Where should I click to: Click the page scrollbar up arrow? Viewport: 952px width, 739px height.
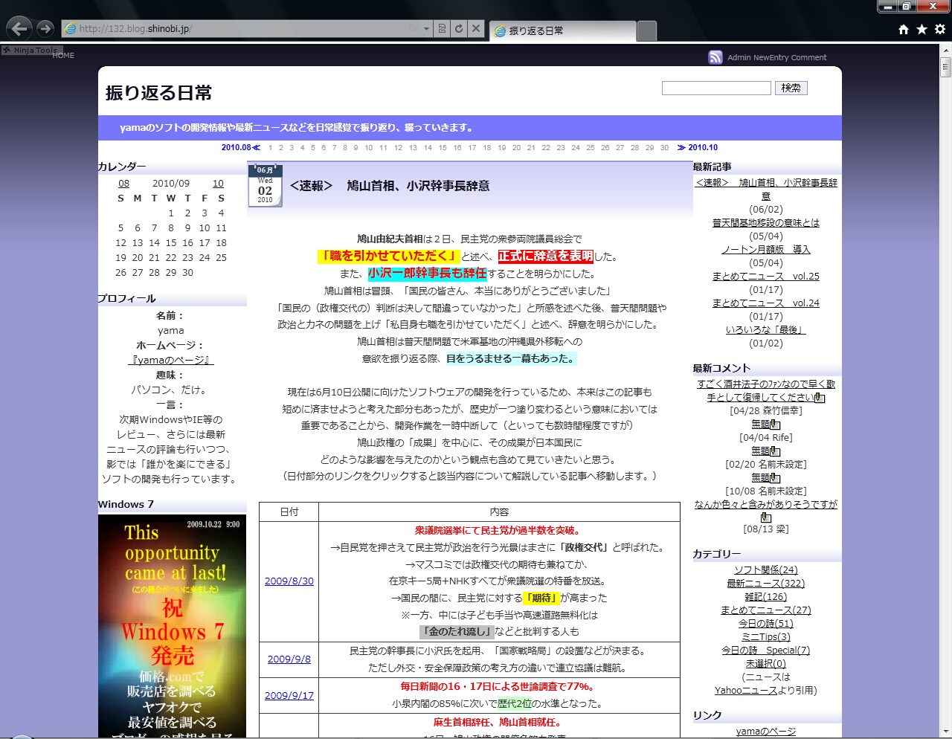click(x=945, y=51)
